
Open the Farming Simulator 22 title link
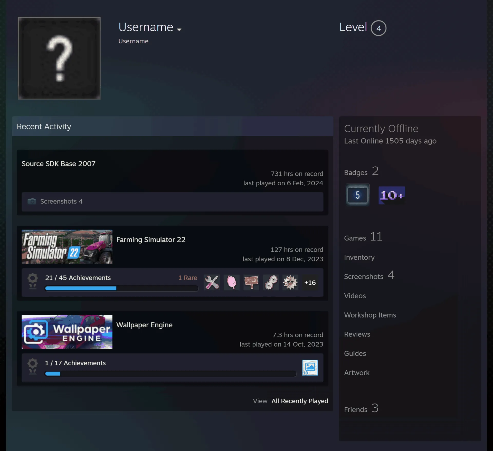(151, 239)
